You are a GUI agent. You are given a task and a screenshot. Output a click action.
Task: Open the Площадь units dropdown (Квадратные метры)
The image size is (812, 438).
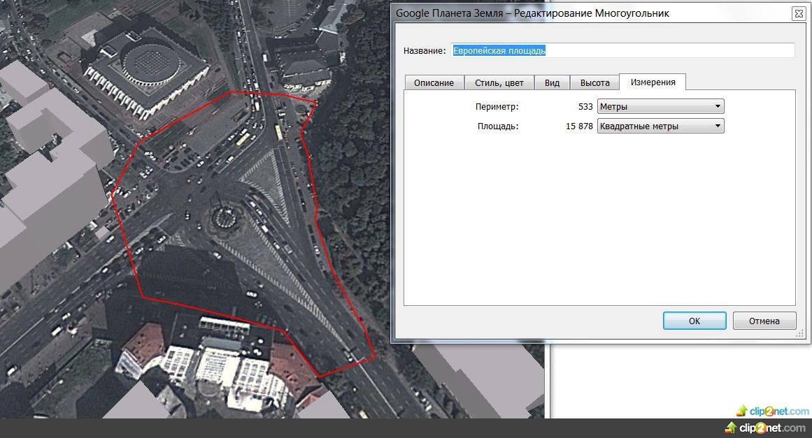coord(660,126)
